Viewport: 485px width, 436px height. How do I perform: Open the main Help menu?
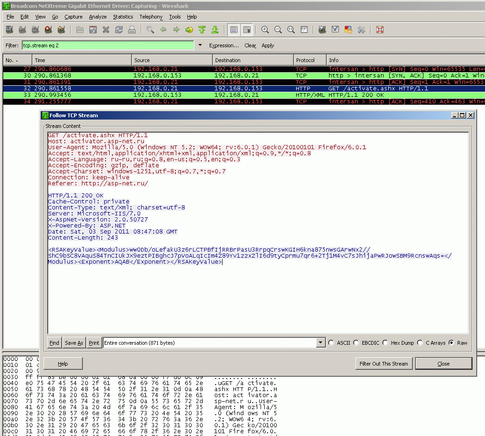(192, 17)
